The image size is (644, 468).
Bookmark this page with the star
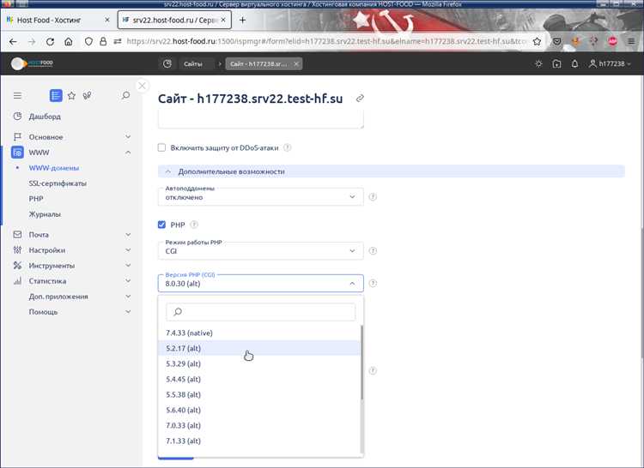click(x=537, y=41)
